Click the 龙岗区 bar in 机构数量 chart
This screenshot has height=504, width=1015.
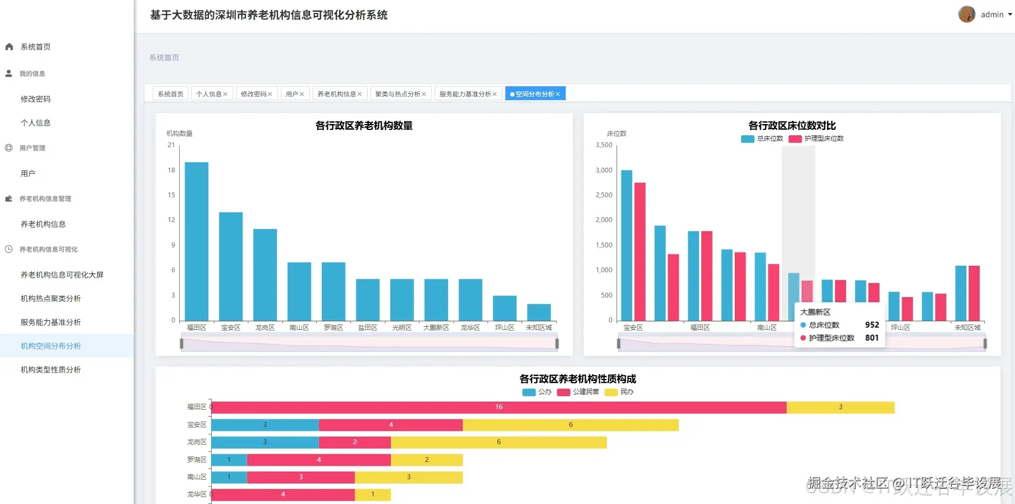tap(265, 275)
